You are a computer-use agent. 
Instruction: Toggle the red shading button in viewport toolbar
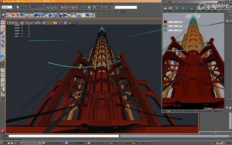click(x=61, y=23)
